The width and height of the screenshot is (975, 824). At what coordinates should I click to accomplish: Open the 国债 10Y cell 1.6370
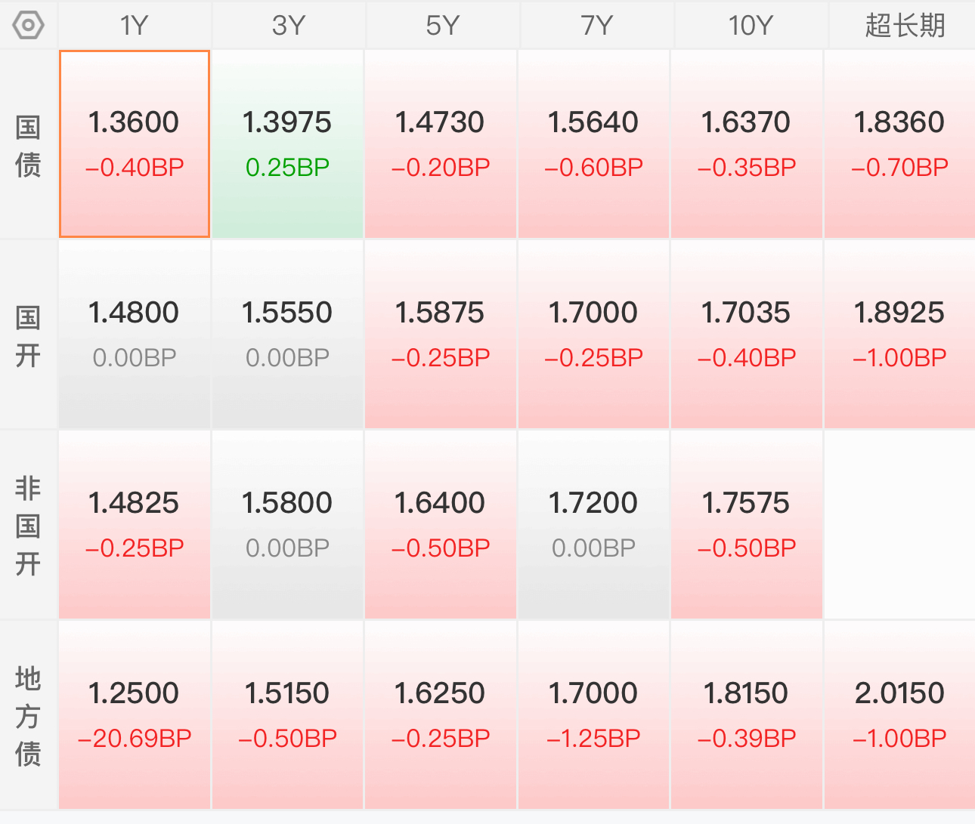click(x=747, y=144)
